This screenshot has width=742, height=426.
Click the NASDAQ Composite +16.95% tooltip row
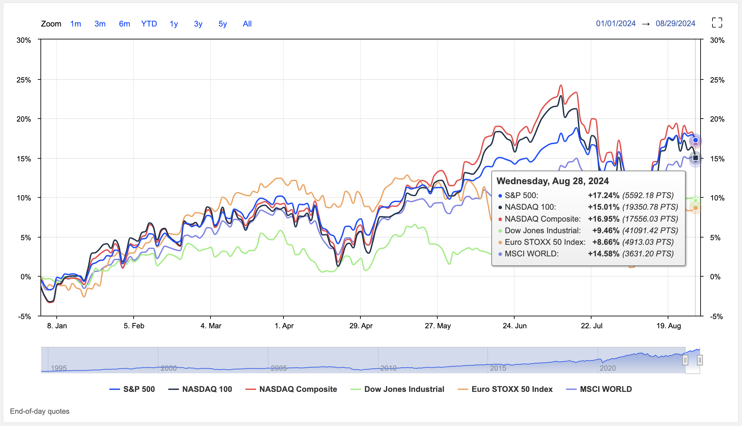pos(588,219)
